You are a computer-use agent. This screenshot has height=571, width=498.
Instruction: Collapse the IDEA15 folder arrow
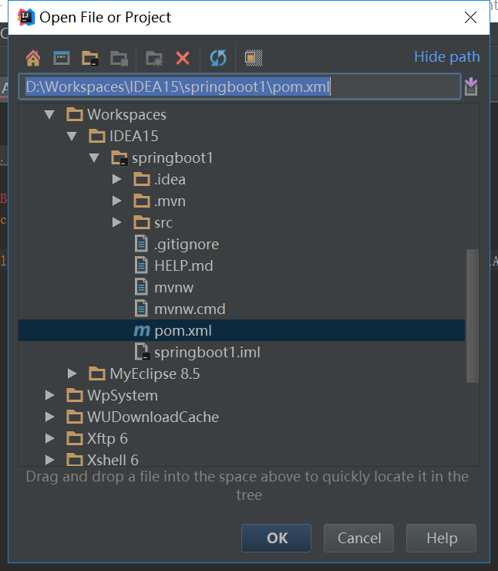click(x=72, y=137)
